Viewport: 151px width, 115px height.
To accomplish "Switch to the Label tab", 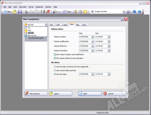I will point(65,25).
